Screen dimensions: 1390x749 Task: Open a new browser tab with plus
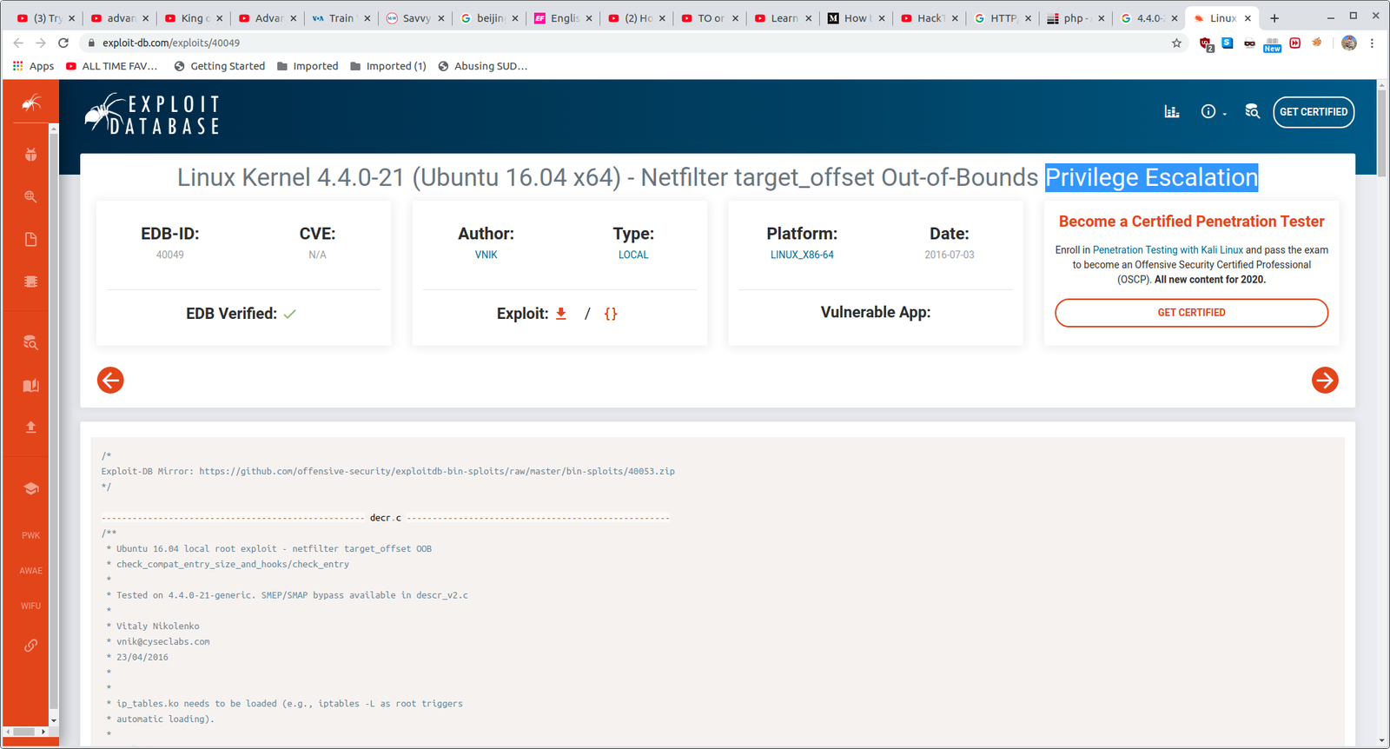pos(1274,18)
